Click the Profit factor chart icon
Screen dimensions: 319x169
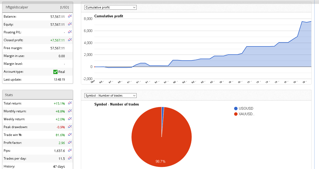point(70,142)
